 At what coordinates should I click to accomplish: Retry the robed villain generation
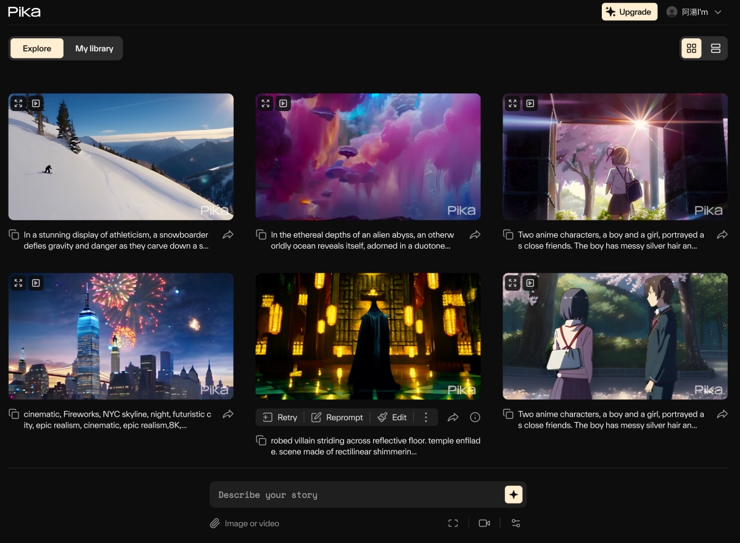click(x=280, y=417)
